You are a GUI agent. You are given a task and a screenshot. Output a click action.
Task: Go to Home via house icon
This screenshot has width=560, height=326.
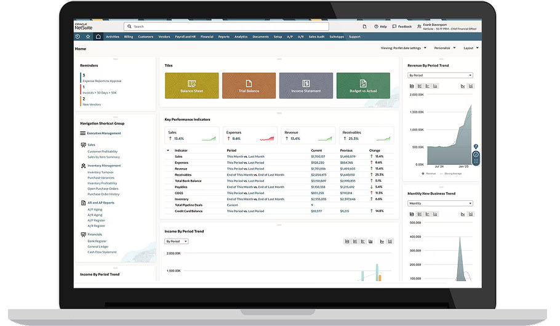click(98, 37)
